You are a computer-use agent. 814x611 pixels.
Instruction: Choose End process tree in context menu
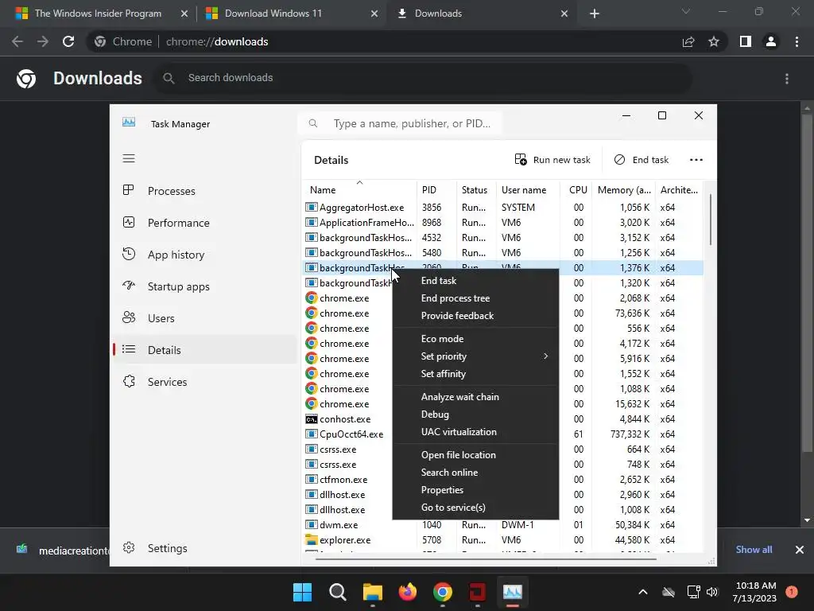[x=455, y=298]
